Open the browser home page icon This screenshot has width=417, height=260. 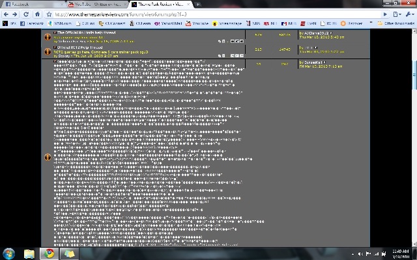click(37, 14)
